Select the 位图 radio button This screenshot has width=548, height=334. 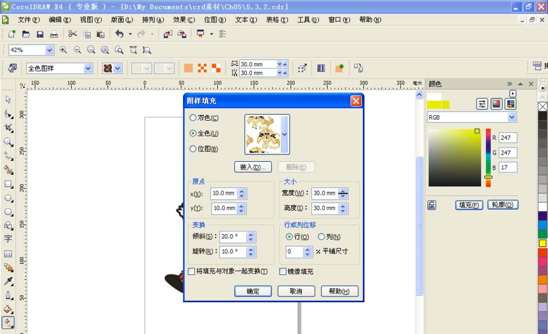193,149
